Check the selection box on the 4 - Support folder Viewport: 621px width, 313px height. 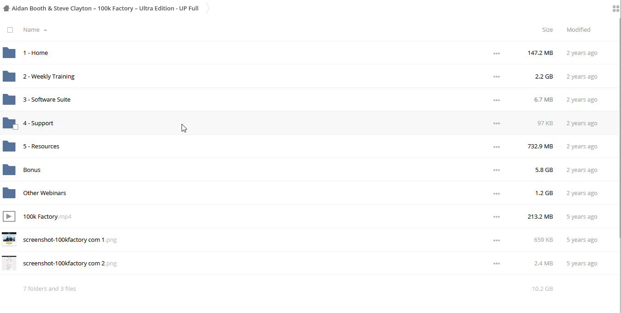pyautogui.click(x=15, y=127)
